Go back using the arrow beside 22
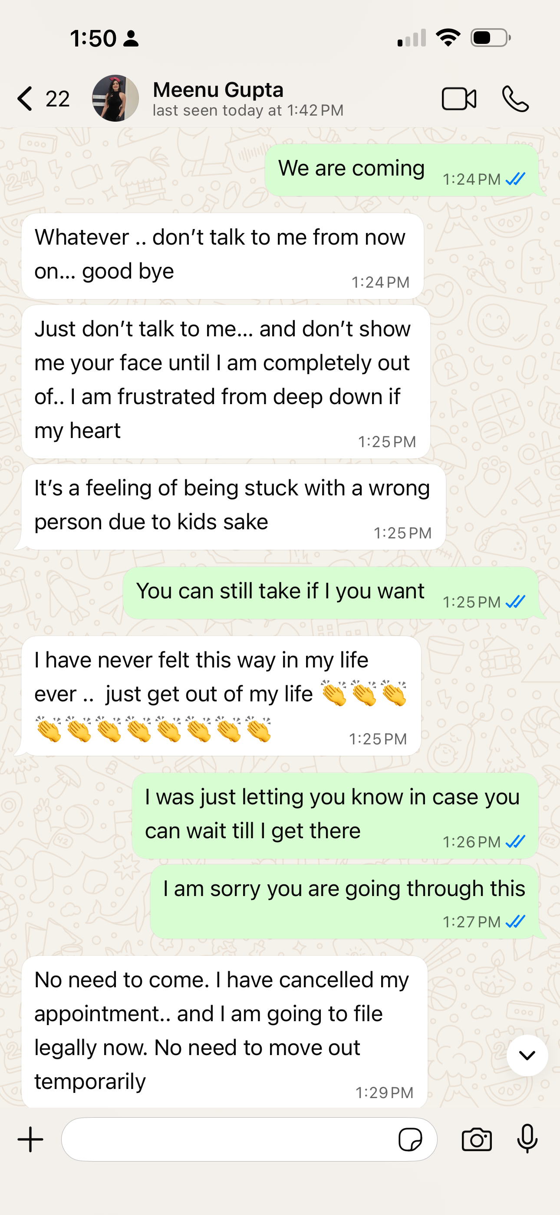 tap(25, 99)
